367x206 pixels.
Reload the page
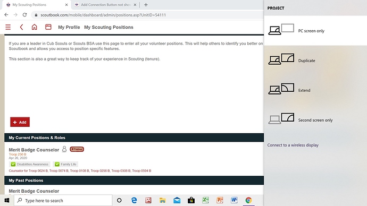point(24,15)
